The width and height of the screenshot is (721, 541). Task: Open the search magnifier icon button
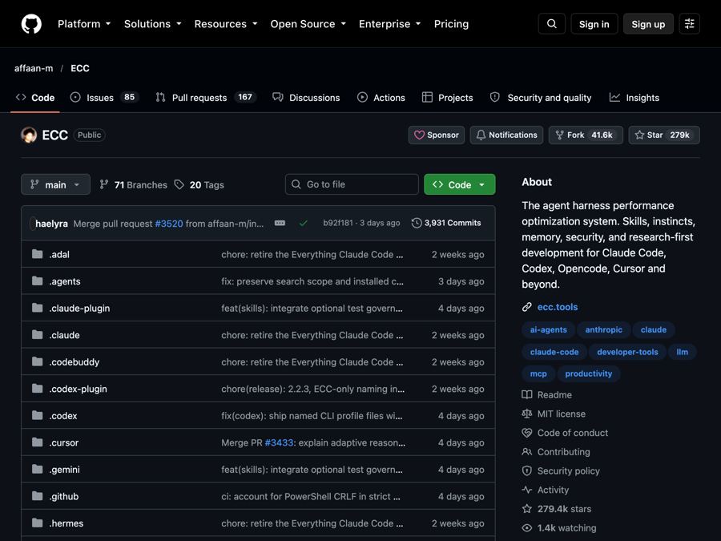[551, 24]
